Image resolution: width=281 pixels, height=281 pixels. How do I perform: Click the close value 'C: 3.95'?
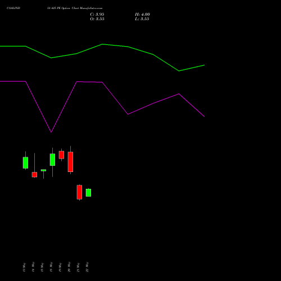tap(97, 15)
